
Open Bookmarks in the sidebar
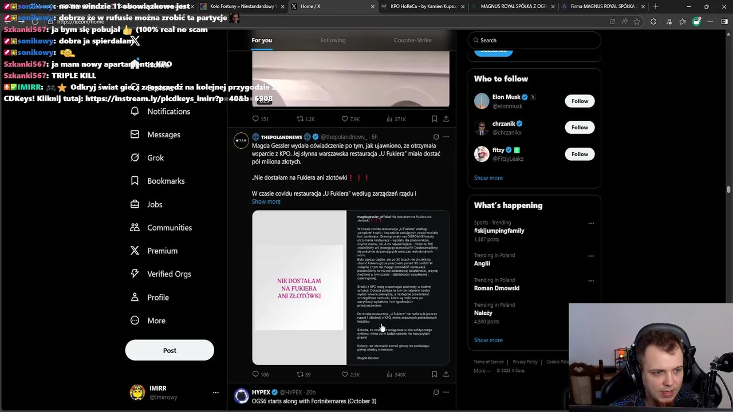pyautogui.click(x=157, y=181)
